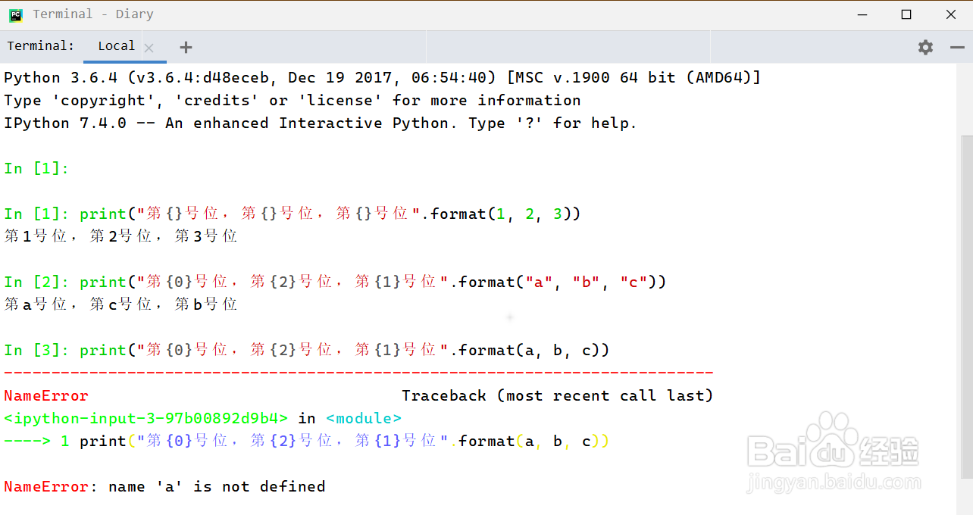973x515 pixels.
Task: Click the format call in line In [1]
Action: point(455,214)
